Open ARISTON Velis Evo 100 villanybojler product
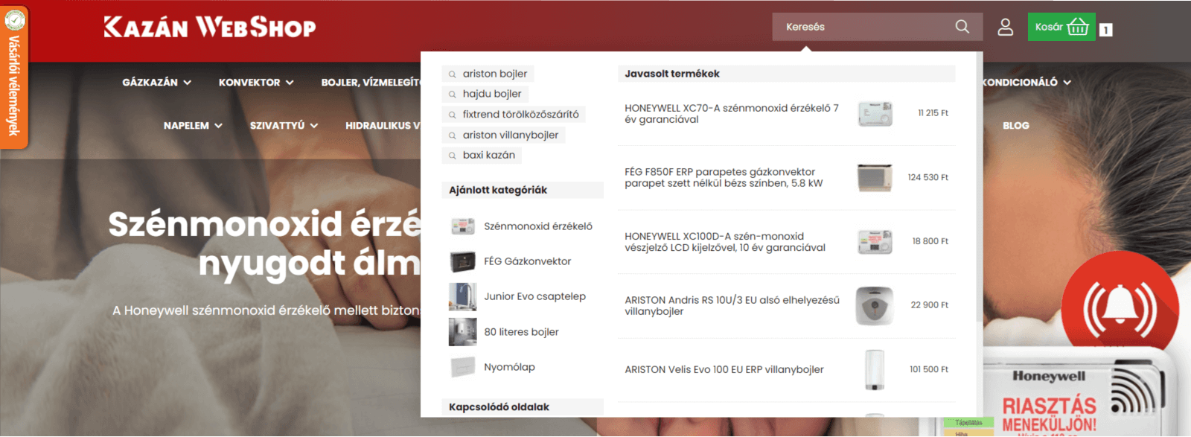The width and height of the screenshot is (1191, 437). click(x=724, y=370)
